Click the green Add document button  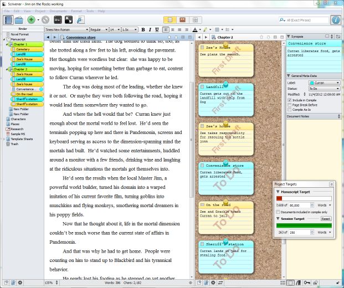(x=31, y=20)
